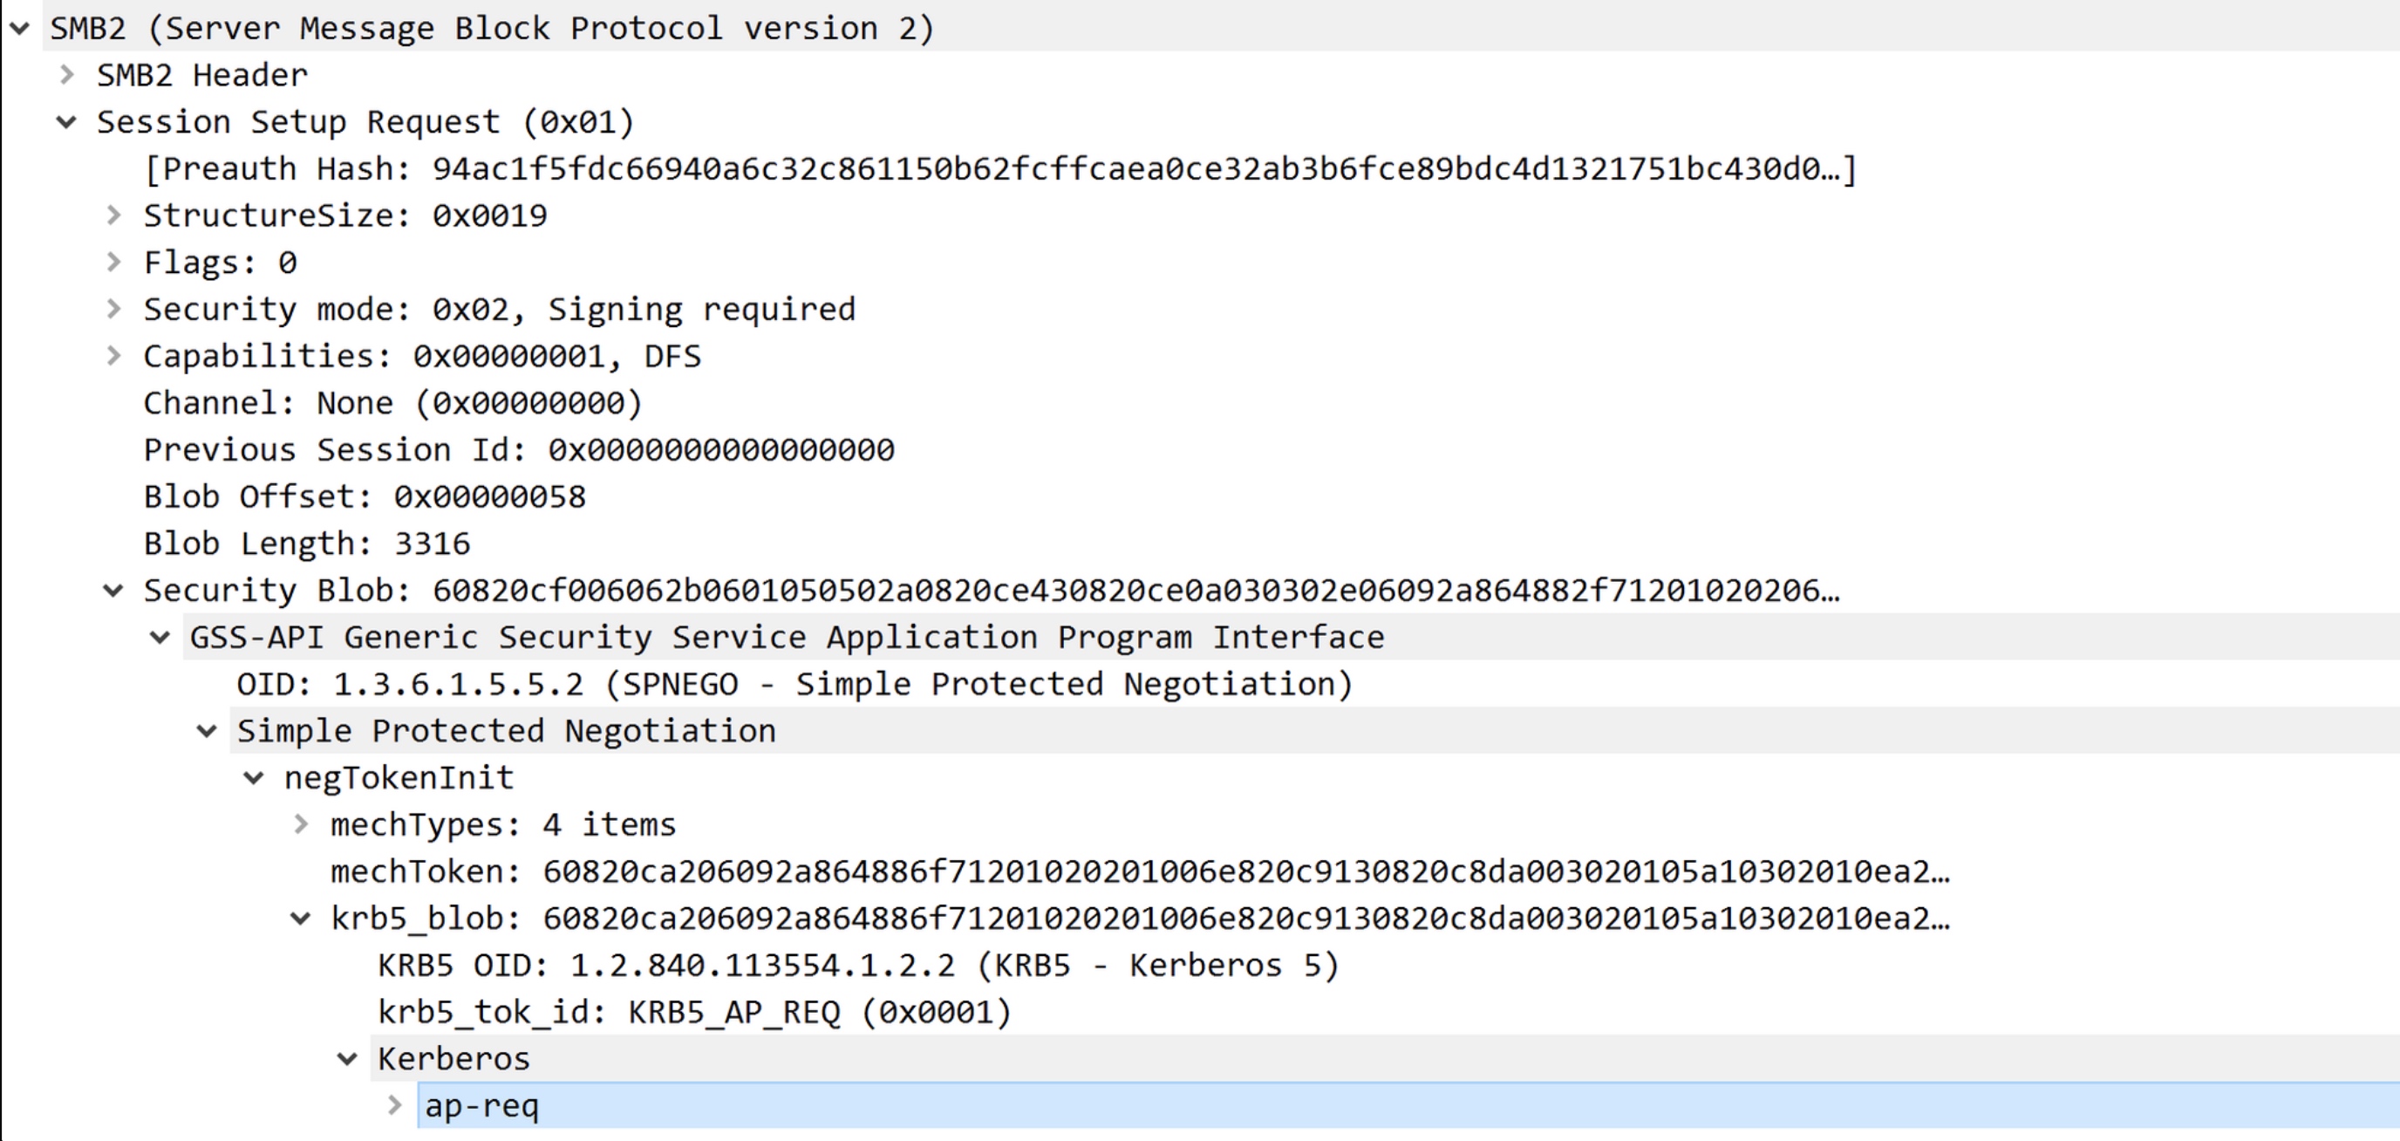The width and height of the screenshot is (2400, 1141).
Task: Expand the ap-req node
Action: [395, 1105]
